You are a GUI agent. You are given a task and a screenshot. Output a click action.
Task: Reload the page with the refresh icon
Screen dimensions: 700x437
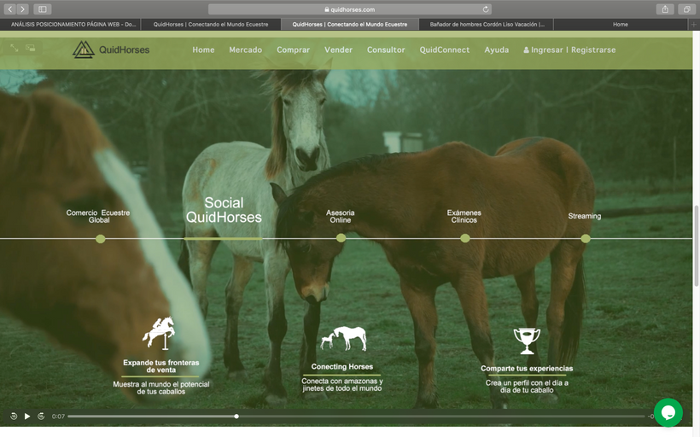(487, 9)
